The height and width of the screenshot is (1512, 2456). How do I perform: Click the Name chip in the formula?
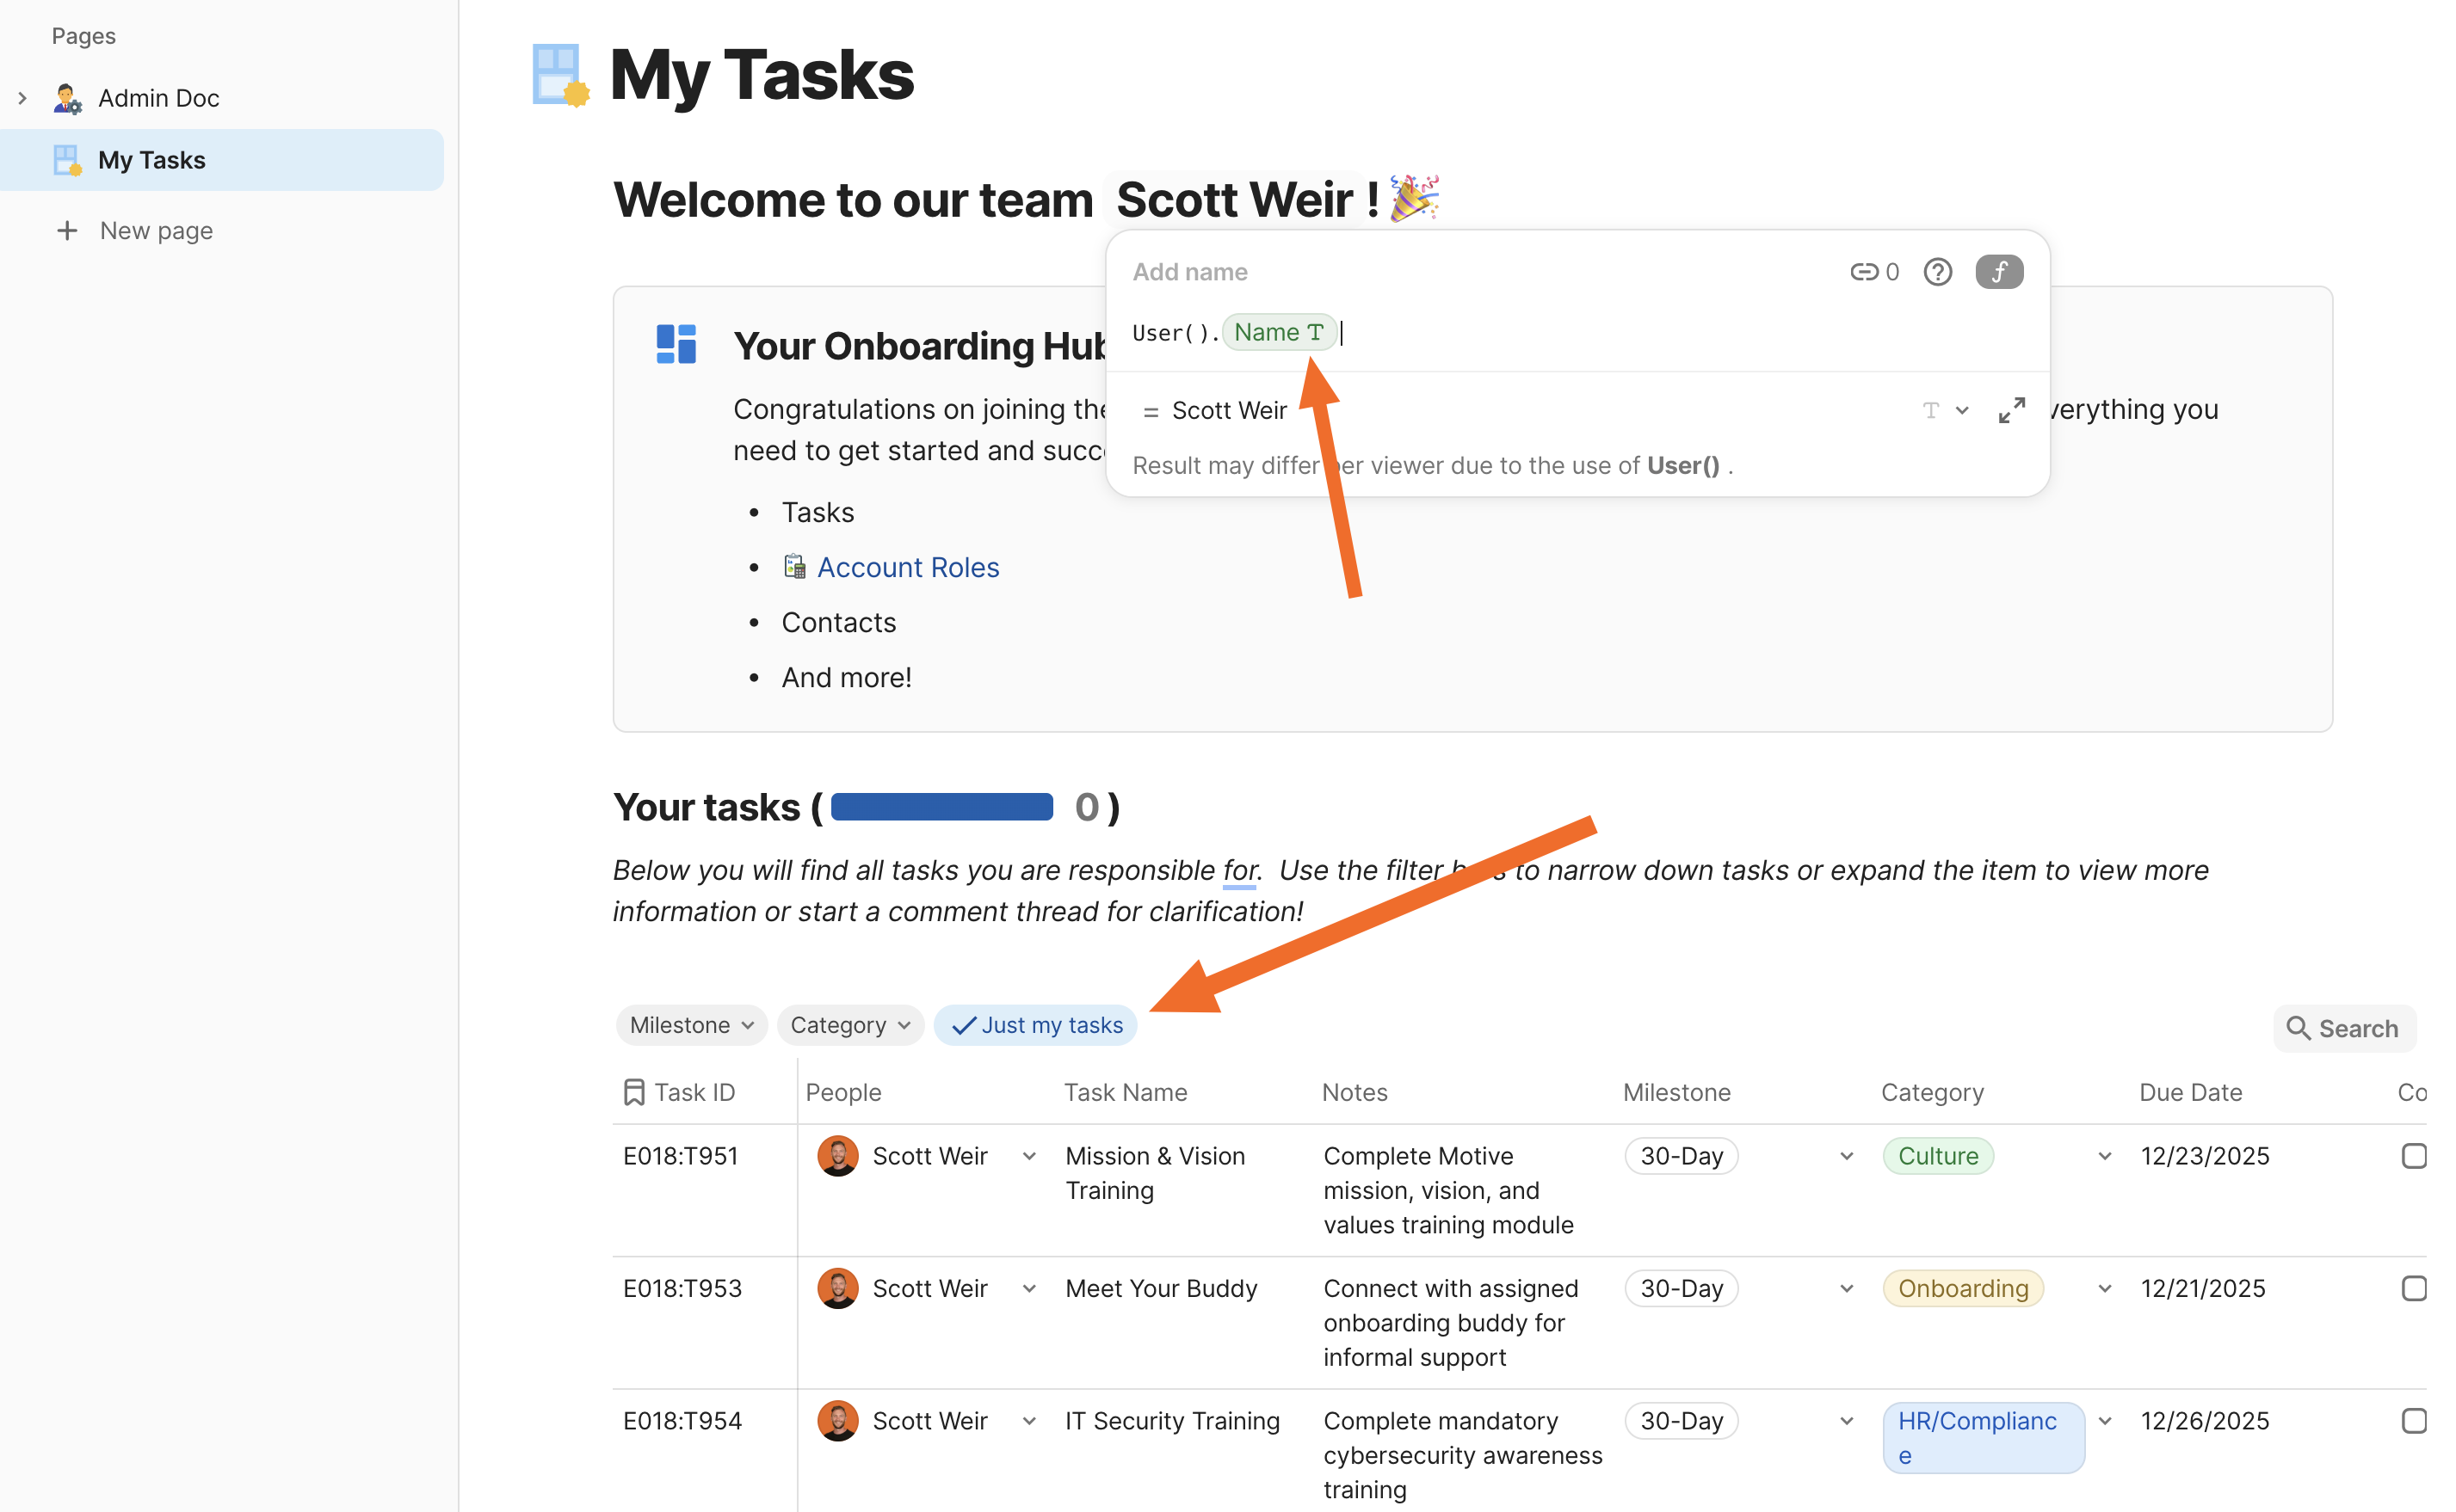tap(1278, 332)
